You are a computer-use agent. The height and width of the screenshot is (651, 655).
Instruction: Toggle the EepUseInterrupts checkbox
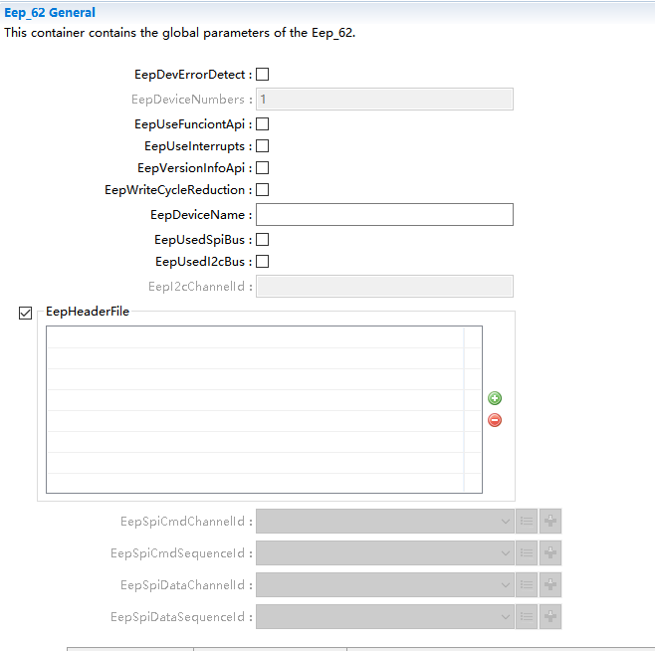point(263,146)
